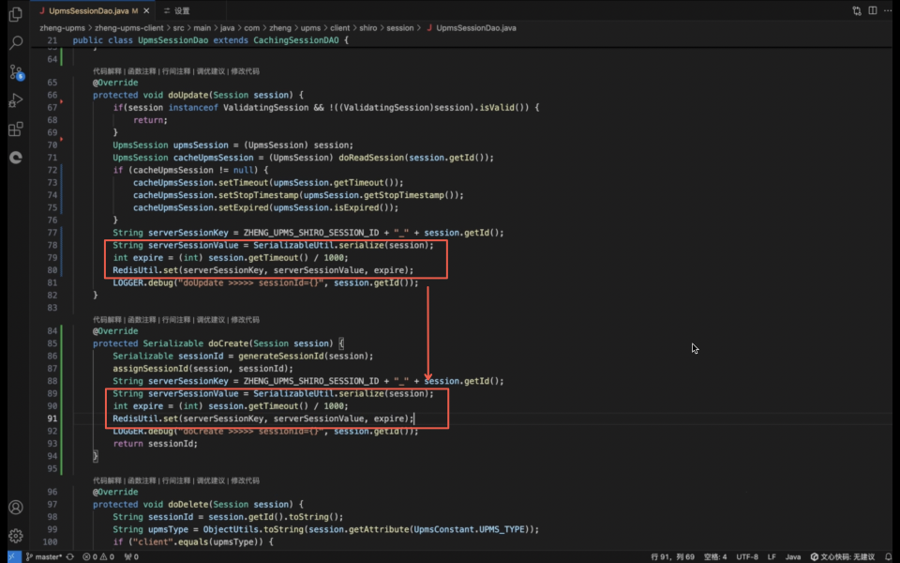This screenshot has width=900, height=563.
Task: Close the UpmsSessionDao.java tab
Action: tap(146, 11)
